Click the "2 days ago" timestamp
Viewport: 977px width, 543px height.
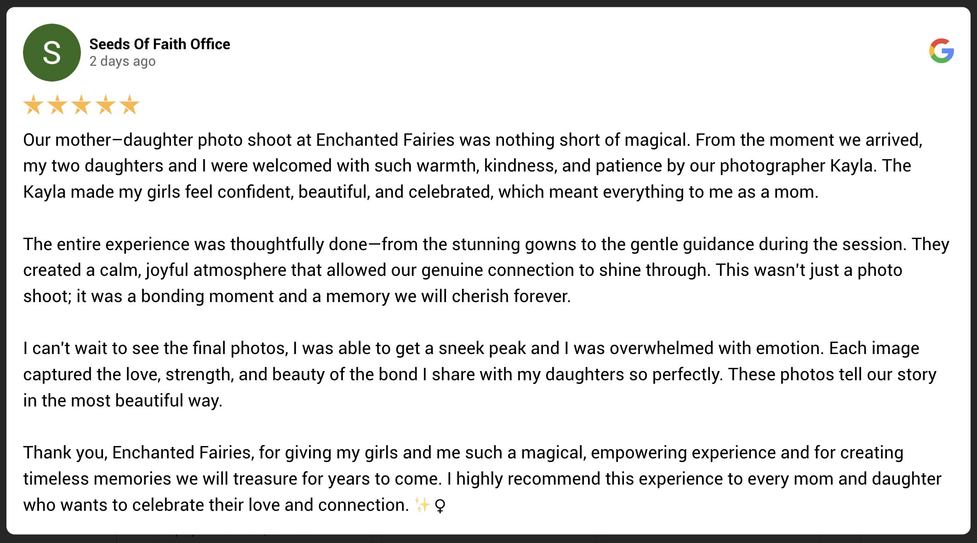(122, 61)
